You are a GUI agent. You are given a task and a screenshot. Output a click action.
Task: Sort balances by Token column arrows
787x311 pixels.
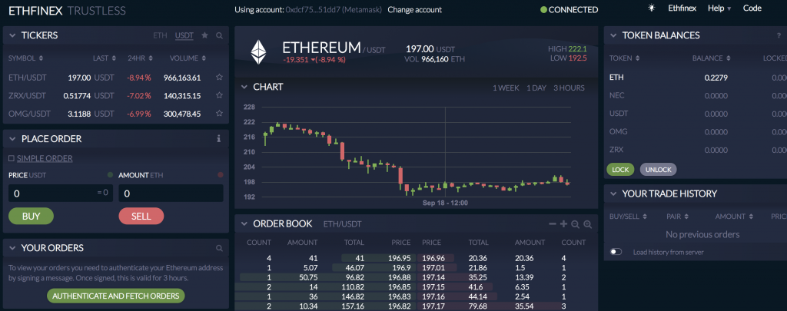637,58
